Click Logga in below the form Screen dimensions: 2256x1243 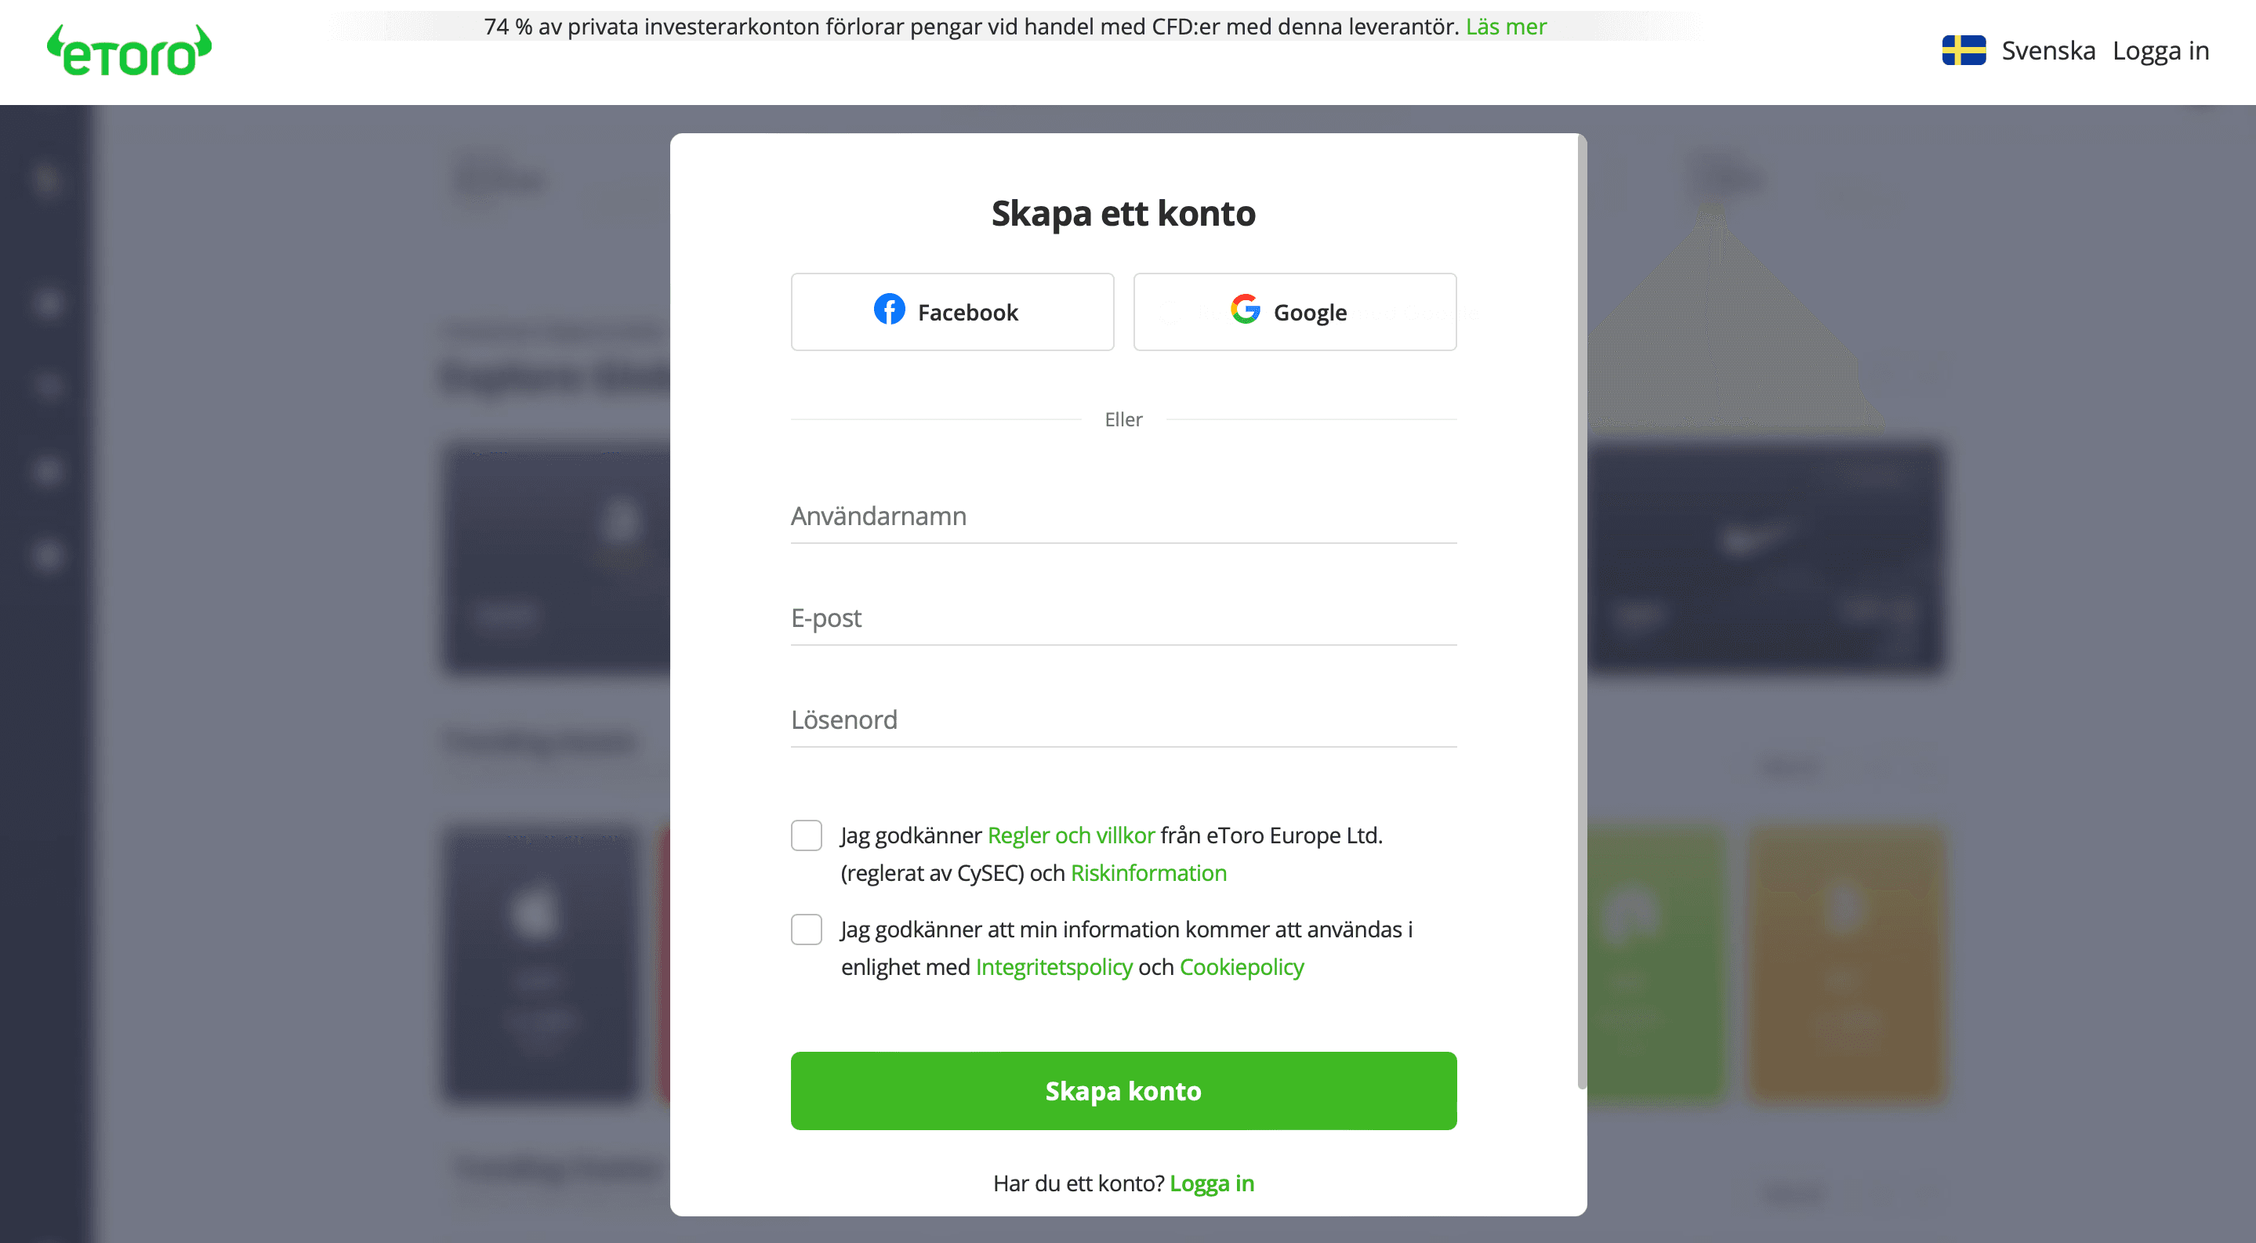(x=1211, y=1183)
